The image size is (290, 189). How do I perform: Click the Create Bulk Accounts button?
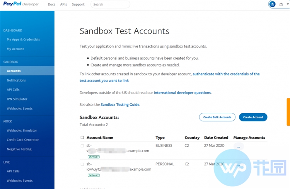[217, 117]
